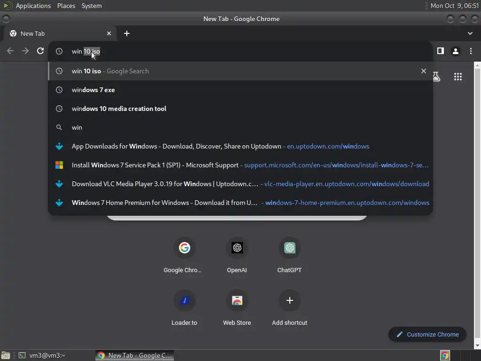Choose the 'windows 7 exe' suggestion

(240, 90)
